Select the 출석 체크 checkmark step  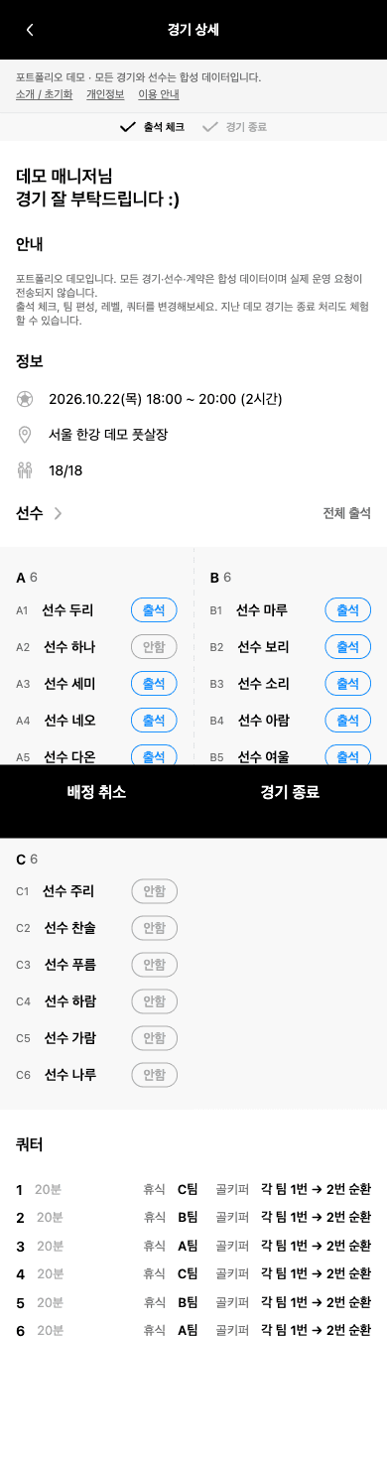(152, 127)
